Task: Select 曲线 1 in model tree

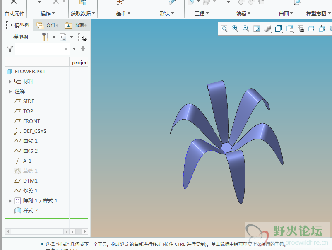Action: (30, 141)
